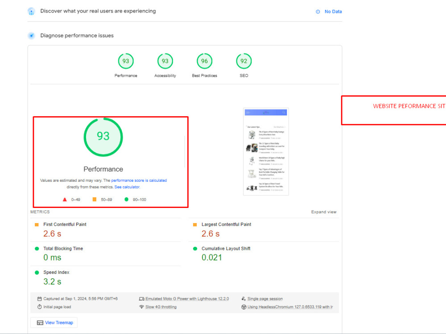Click the Diagnose performance issues icon

coord(31,36)
